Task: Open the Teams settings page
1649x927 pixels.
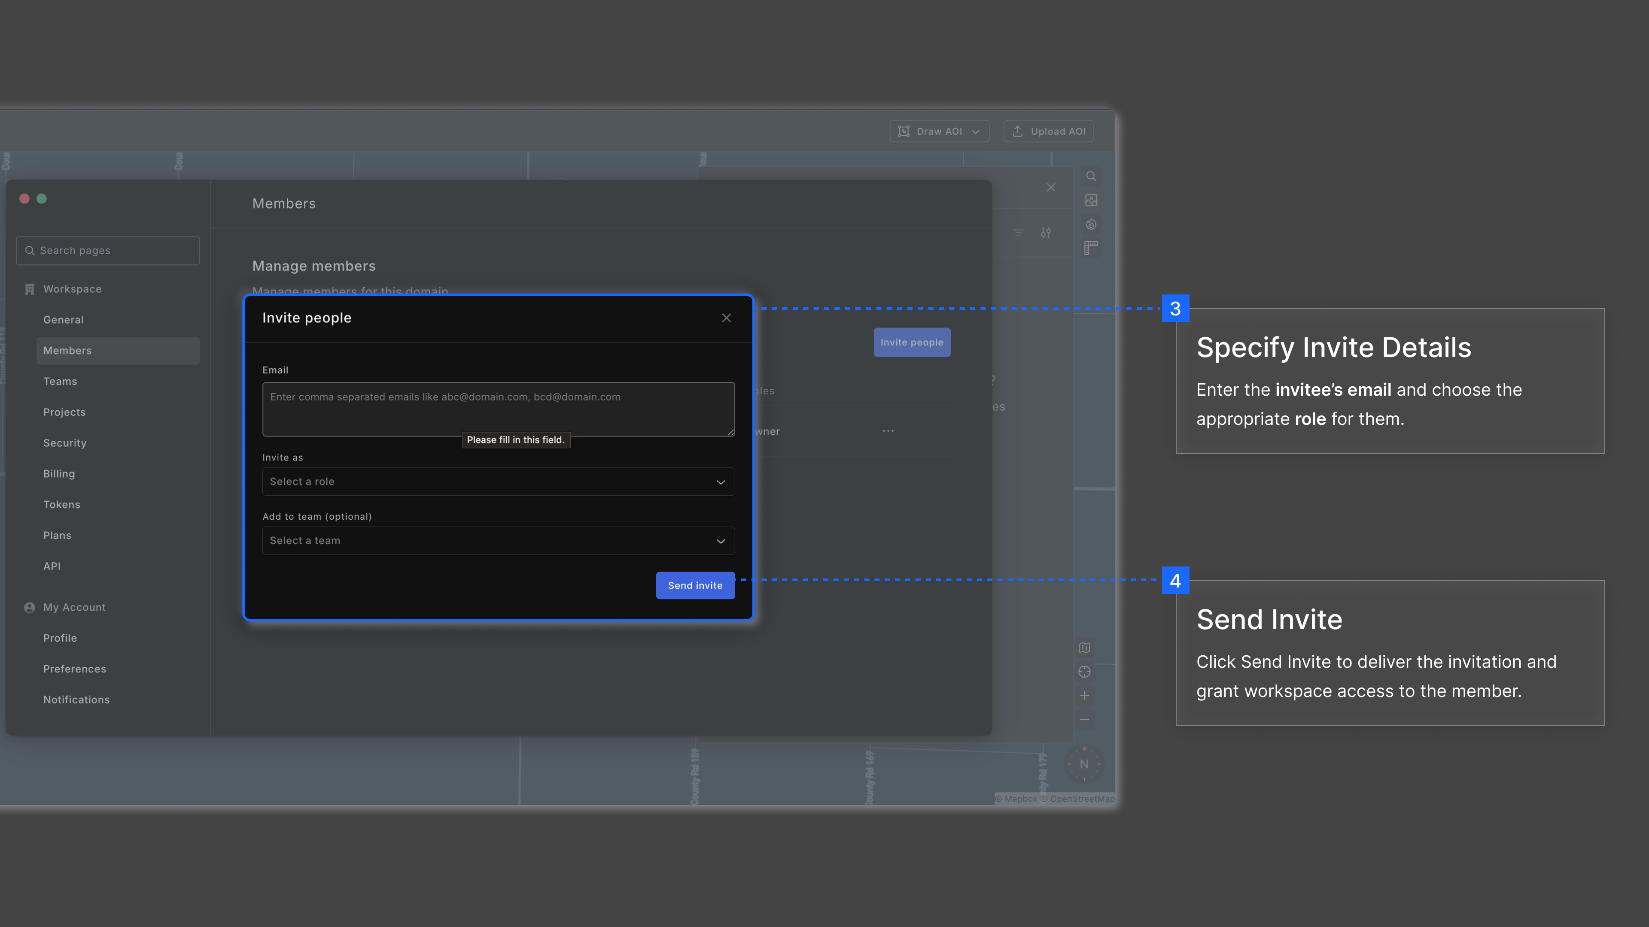Action: [x=60, y=381]
